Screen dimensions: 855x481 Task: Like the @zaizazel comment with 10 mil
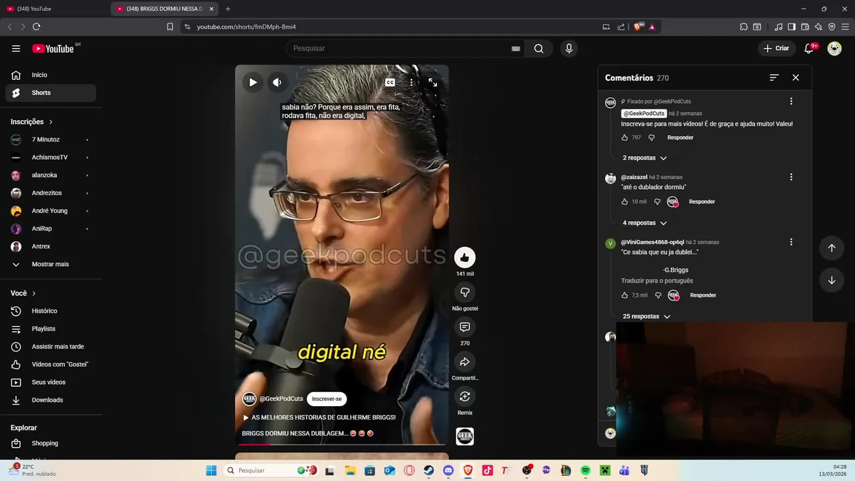coord(625,202)
